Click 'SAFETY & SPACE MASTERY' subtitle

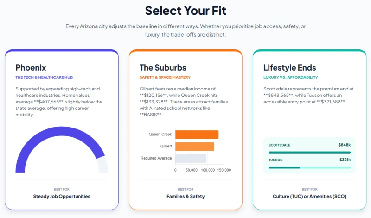click(x=165, y=77)
